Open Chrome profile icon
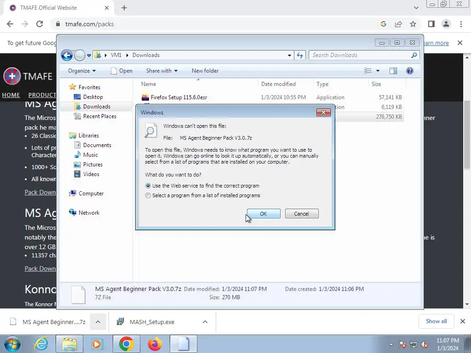Viewport: 471px width, 353px height. [446, 24]
